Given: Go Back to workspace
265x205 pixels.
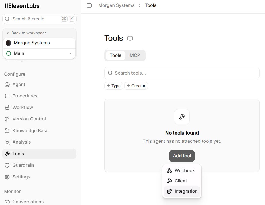Looking at the screenshot, I should click(27, 33).
